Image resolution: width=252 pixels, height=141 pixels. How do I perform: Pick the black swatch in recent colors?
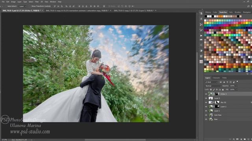(206, 16)
